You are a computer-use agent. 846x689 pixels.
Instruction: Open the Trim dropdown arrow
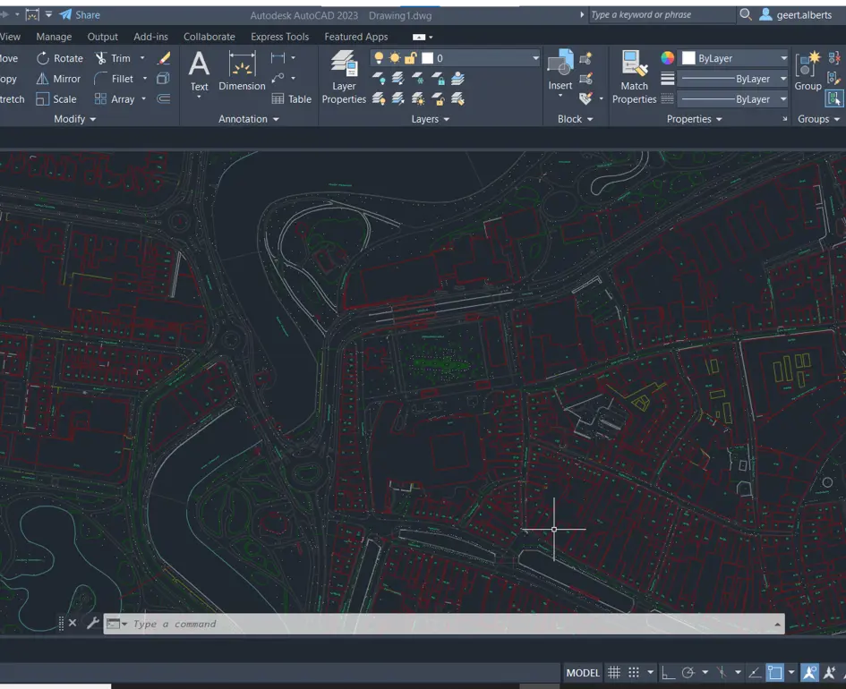142,57
